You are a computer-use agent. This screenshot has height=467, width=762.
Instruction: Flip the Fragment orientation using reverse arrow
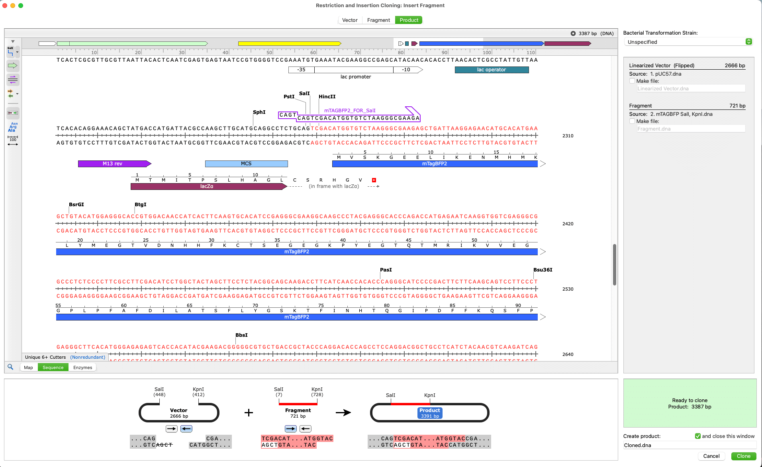[306, 428]
